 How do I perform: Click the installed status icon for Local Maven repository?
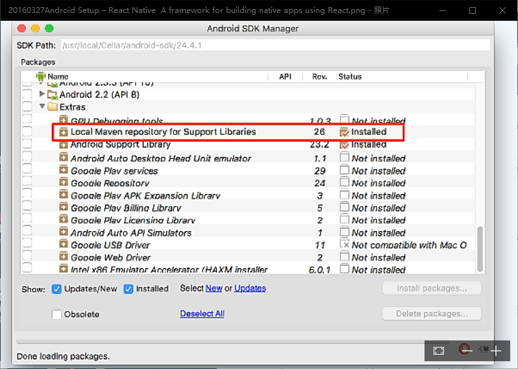(x=344, y=132)
